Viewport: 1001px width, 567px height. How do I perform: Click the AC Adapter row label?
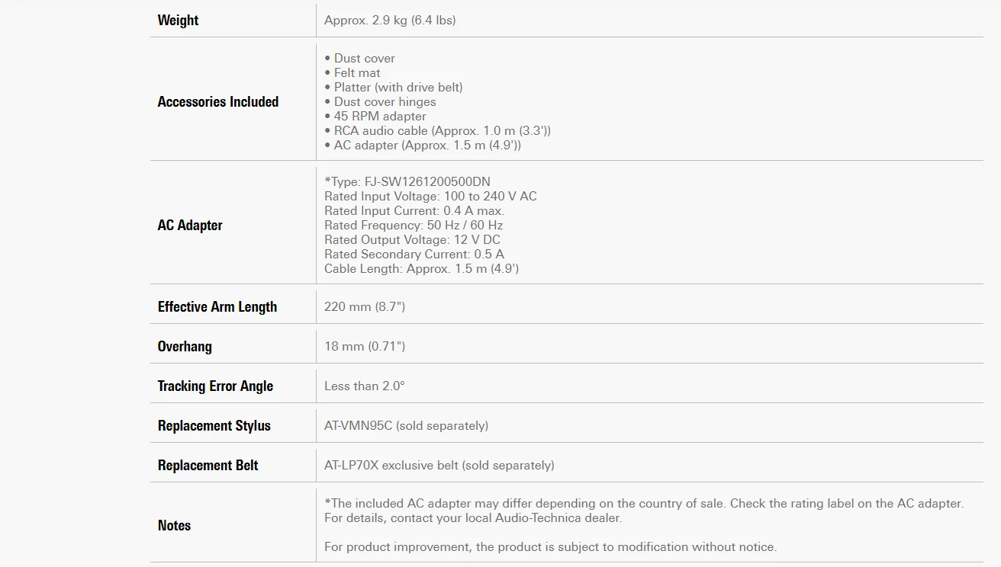pos(190,226)
